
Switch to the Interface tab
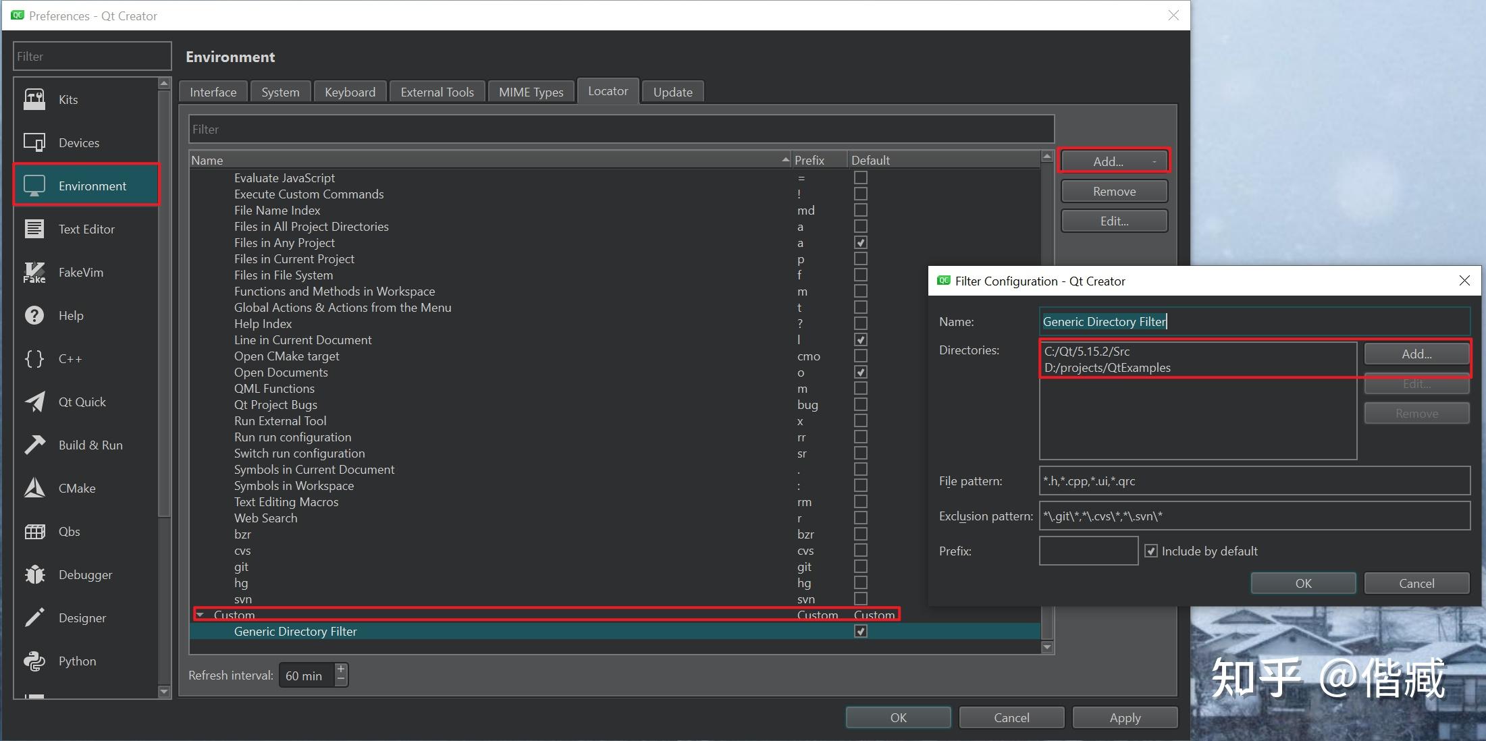(213, 92)
